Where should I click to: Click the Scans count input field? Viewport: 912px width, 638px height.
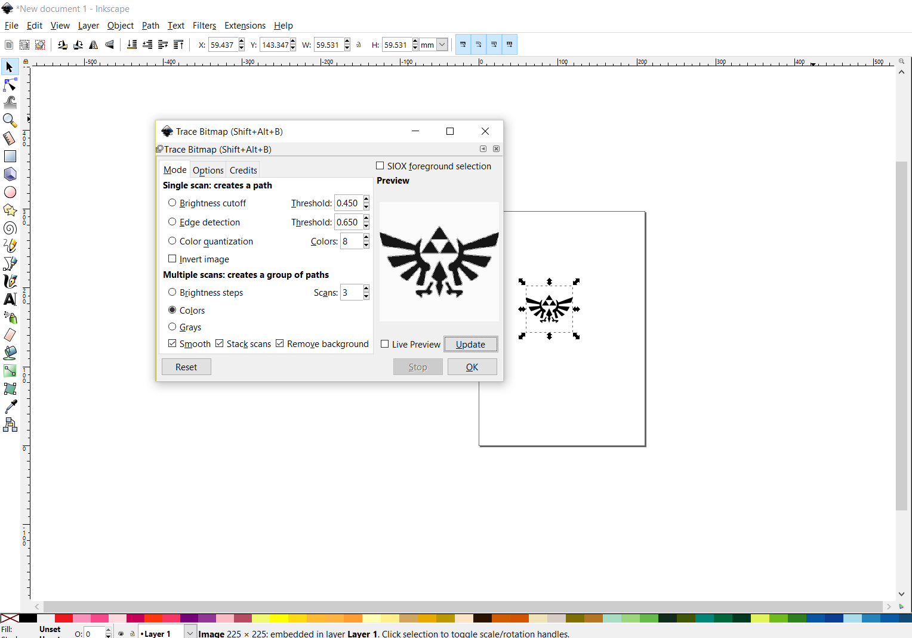coord(352,292)
